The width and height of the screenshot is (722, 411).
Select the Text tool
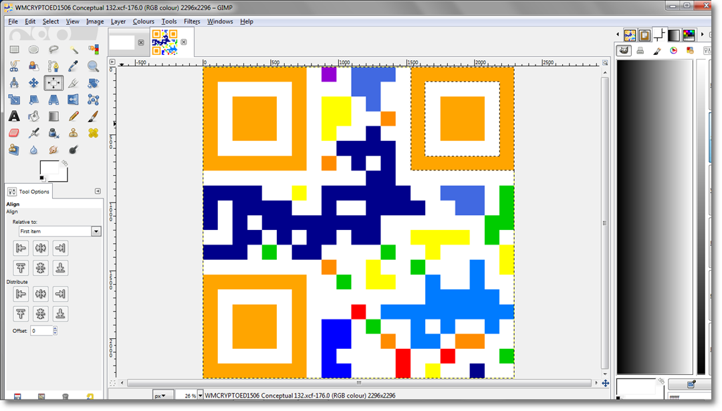click(14, 116)
